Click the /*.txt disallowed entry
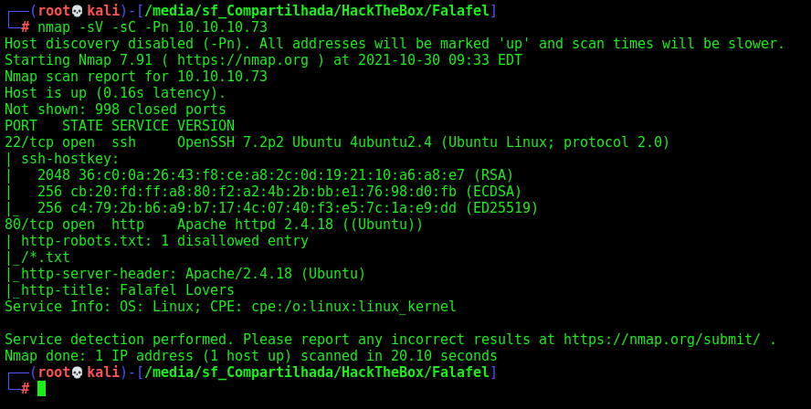This screenshot has width=811, height=409. (x=46, y=257)
